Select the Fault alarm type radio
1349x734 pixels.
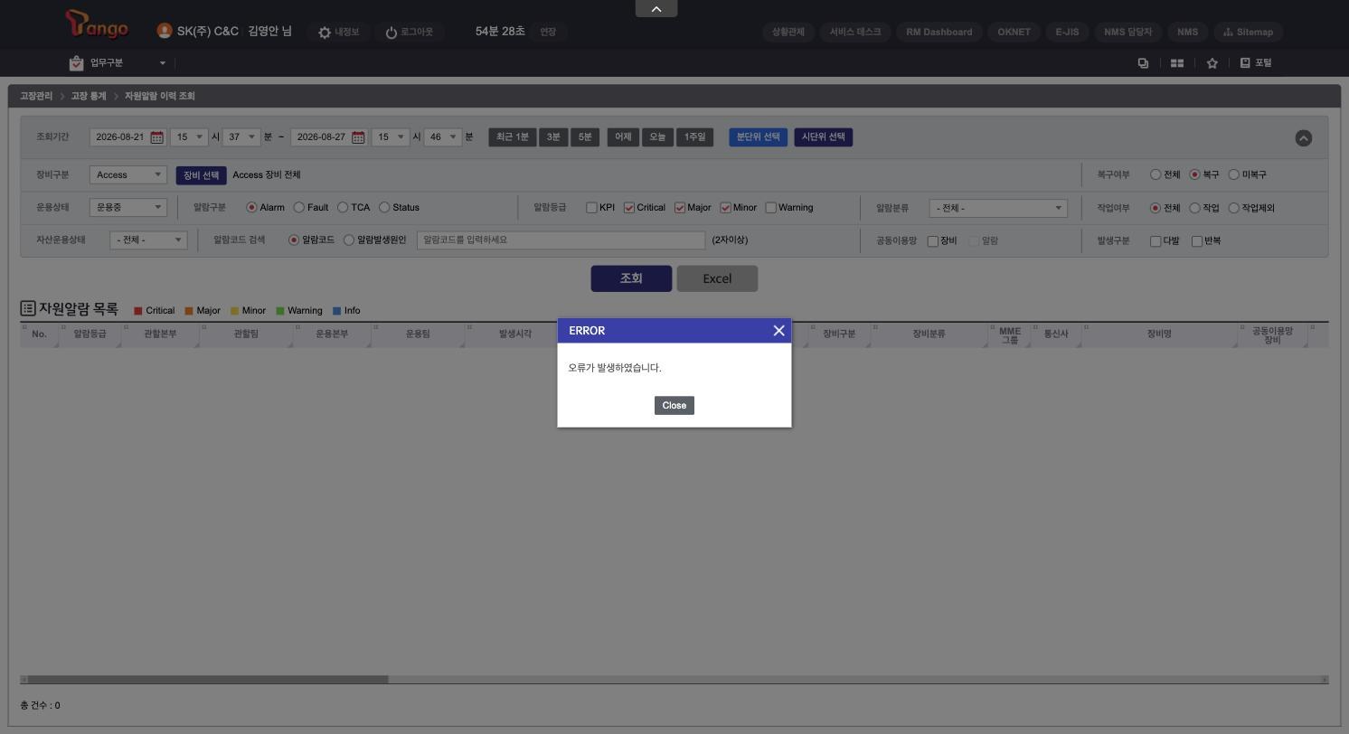pyautogui.click(x=298, y=208)
